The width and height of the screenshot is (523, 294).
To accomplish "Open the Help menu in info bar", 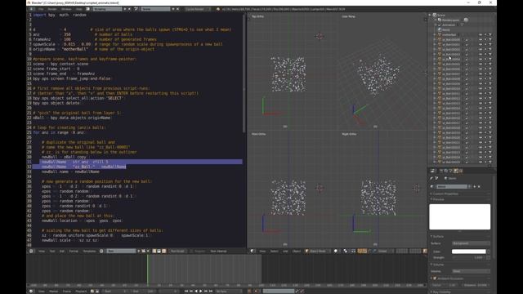I will click(78, 9).
